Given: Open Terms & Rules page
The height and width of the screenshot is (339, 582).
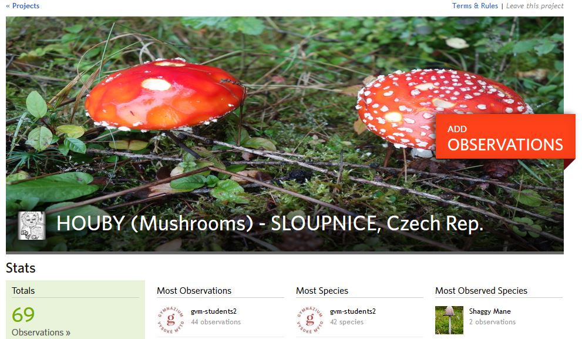Looking at the screenshot, I should (475, 6).
